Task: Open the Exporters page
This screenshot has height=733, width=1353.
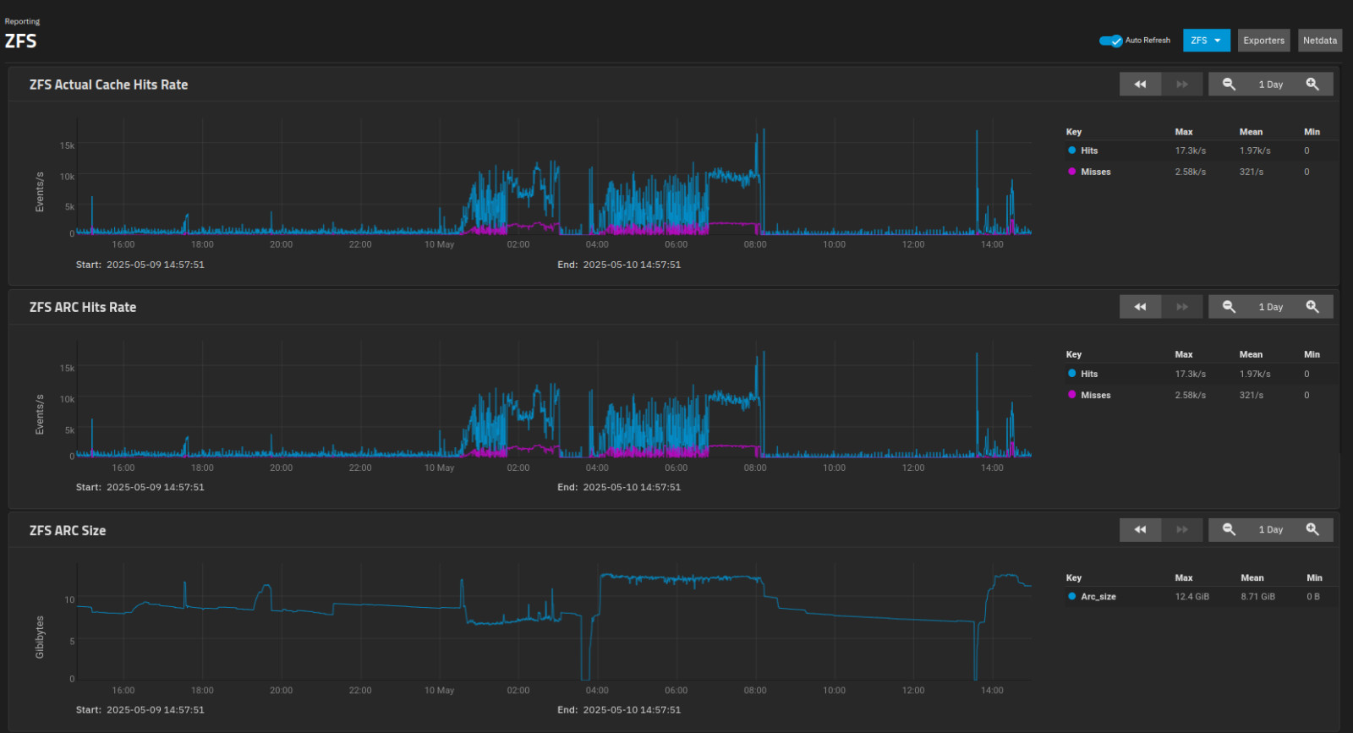Action: point(1263,41)
